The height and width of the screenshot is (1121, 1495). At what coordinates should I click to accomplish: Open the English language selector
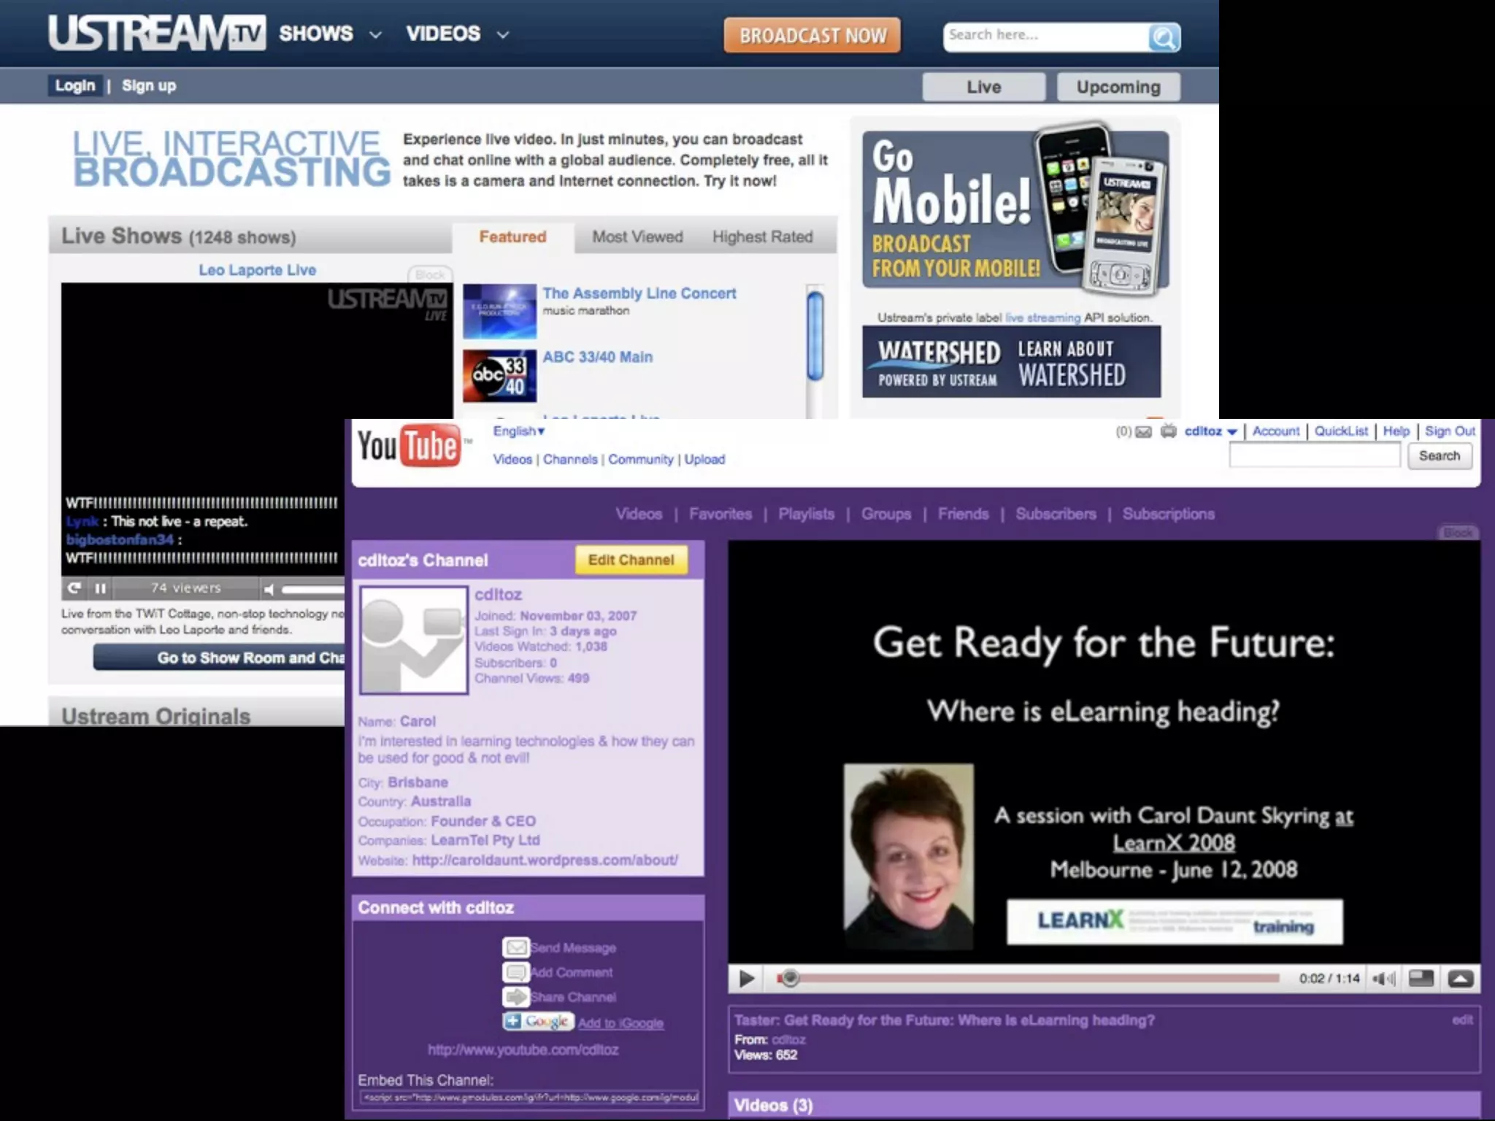coord(518,431)
